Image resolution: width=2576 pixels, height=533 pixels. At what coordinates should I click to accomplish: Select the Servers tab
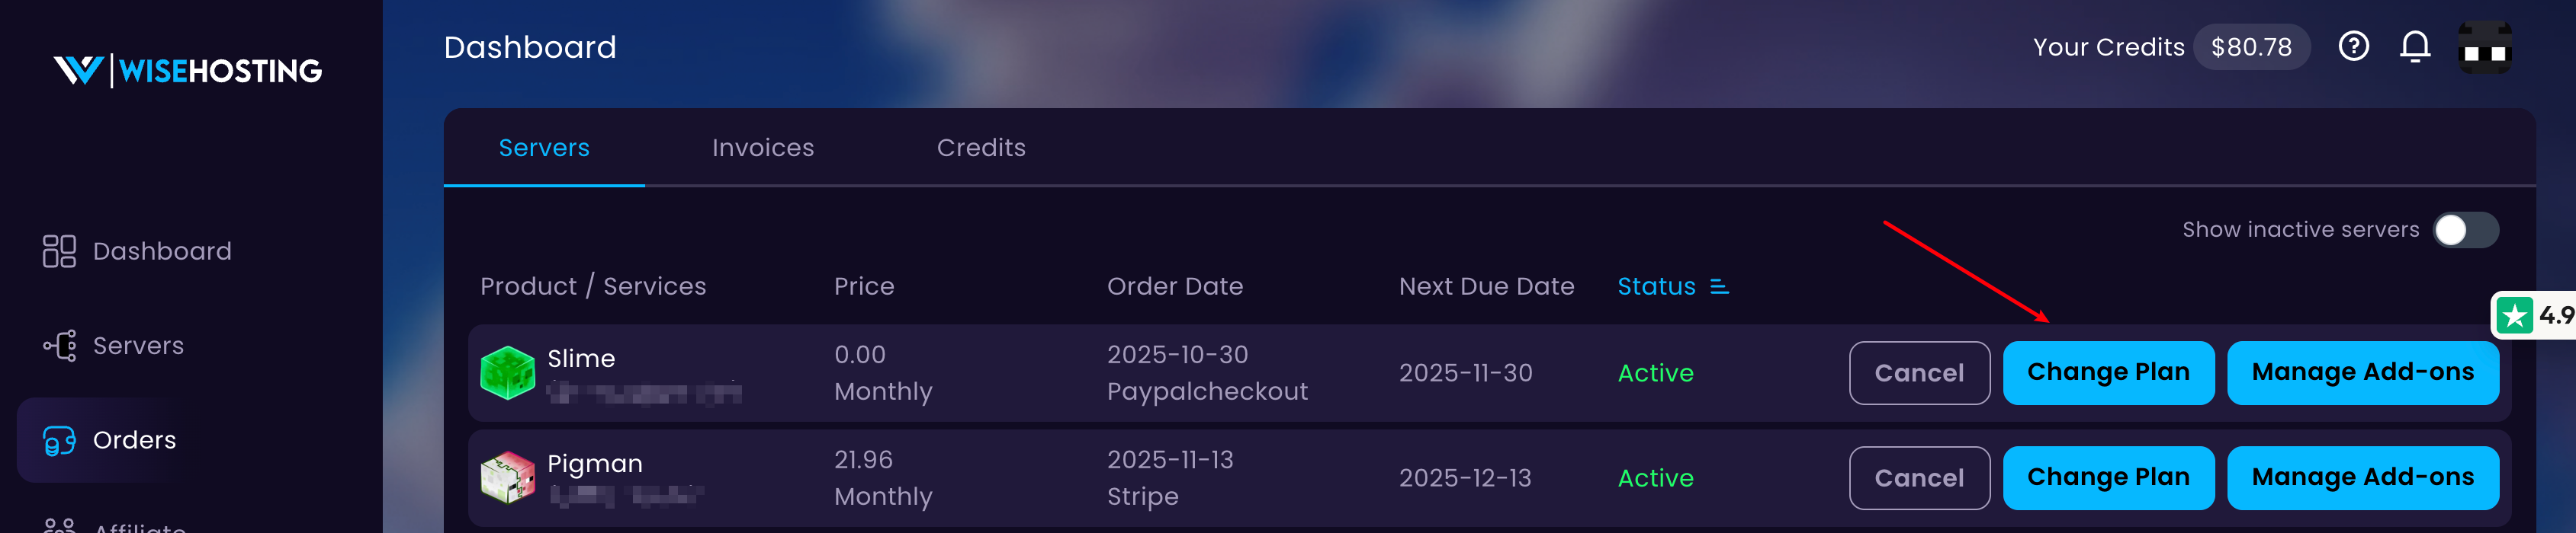click(x=544, y=148)
